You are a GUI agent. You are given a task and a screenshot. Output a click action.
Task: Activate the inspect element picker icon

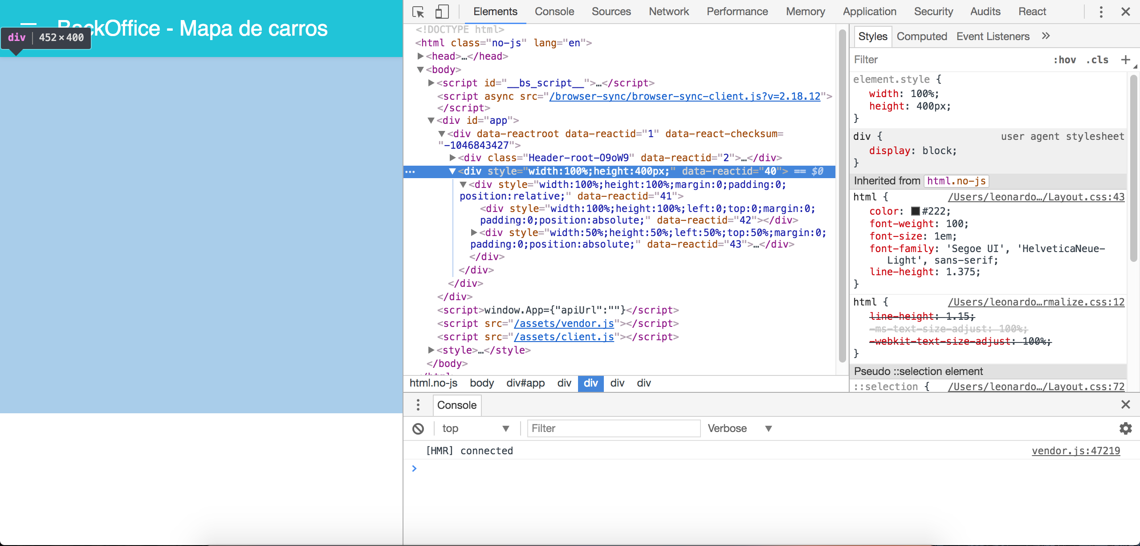click(x=418, y=12)
